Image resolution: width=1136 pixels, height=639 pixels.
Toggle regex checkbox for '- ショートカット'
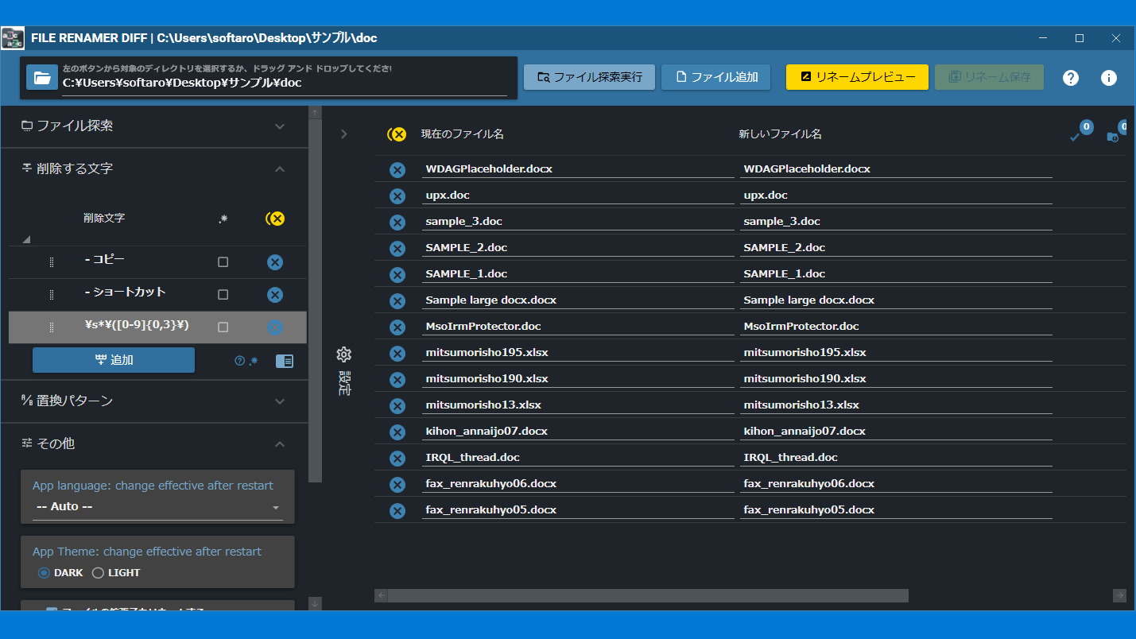(x=223, y=295)
